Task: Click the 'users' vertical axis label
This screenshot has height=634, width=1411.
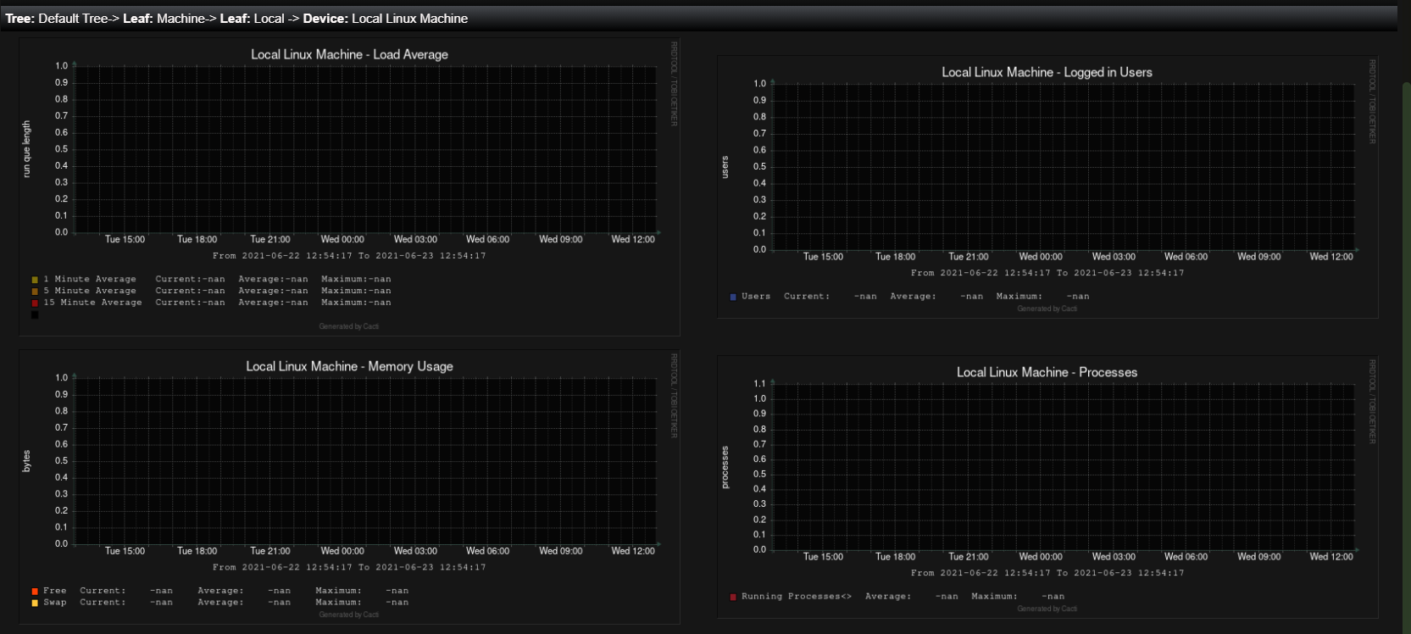Action: [x=725, y=167]
